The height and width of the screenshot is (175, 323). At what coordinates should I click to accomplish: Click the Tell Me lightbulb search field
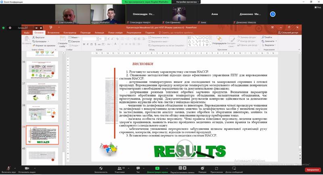click(176, 33)
